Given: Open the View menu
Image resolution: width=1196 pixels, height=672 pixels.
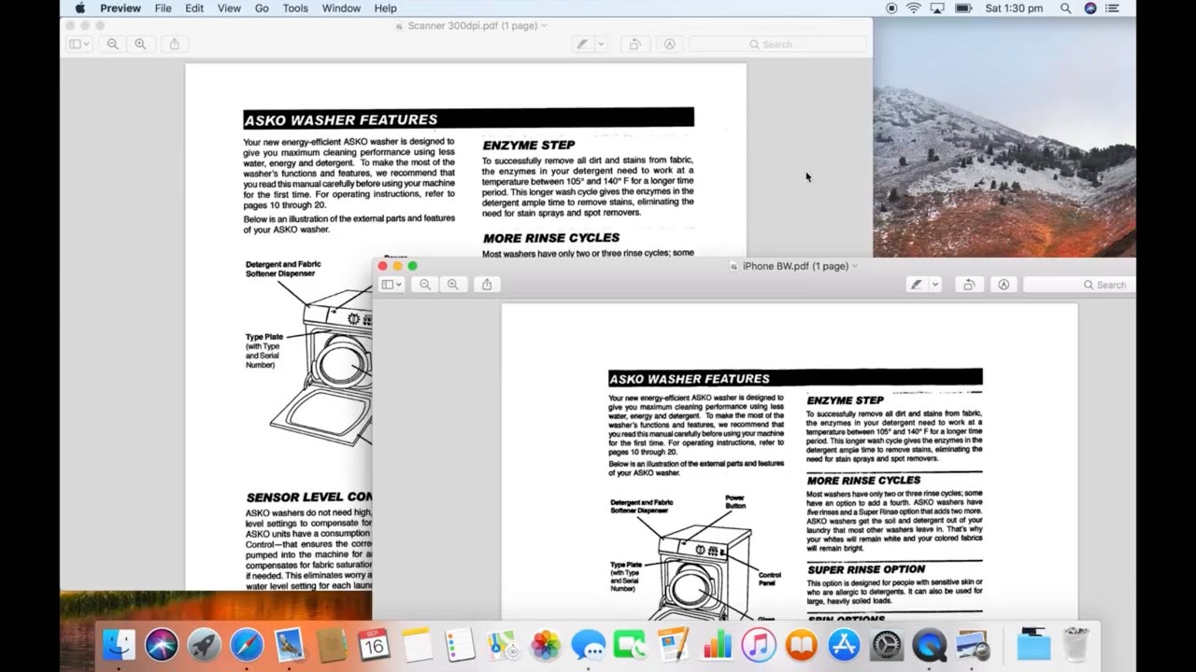Looking at the screenshot, I should tap(229, 8).
